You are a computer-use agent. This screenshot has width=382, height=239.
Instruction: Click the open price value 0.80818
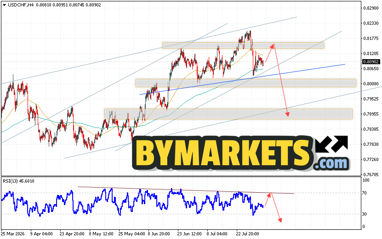pyautogui.click(x=44, y=5)
